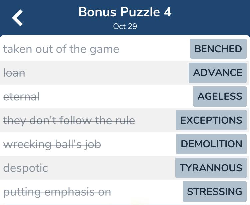Select the DEMOLITION answer tile
This screenshot has width=250, height=205.
click(211, 144)
